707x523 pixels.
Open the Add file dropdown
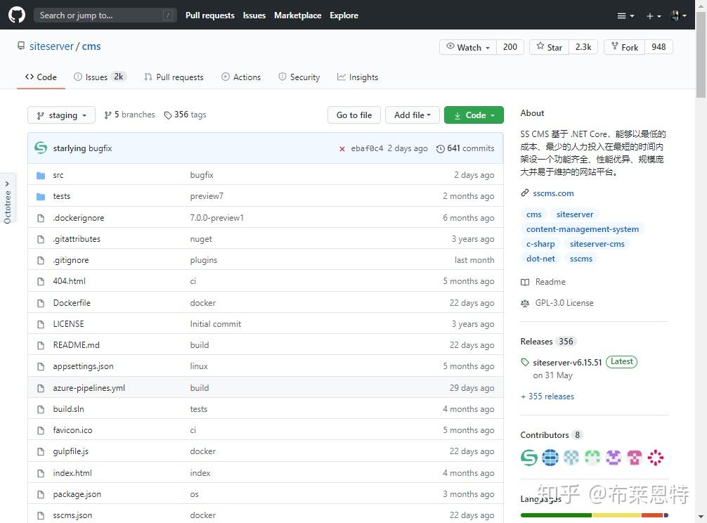click(x=412, y=114)
